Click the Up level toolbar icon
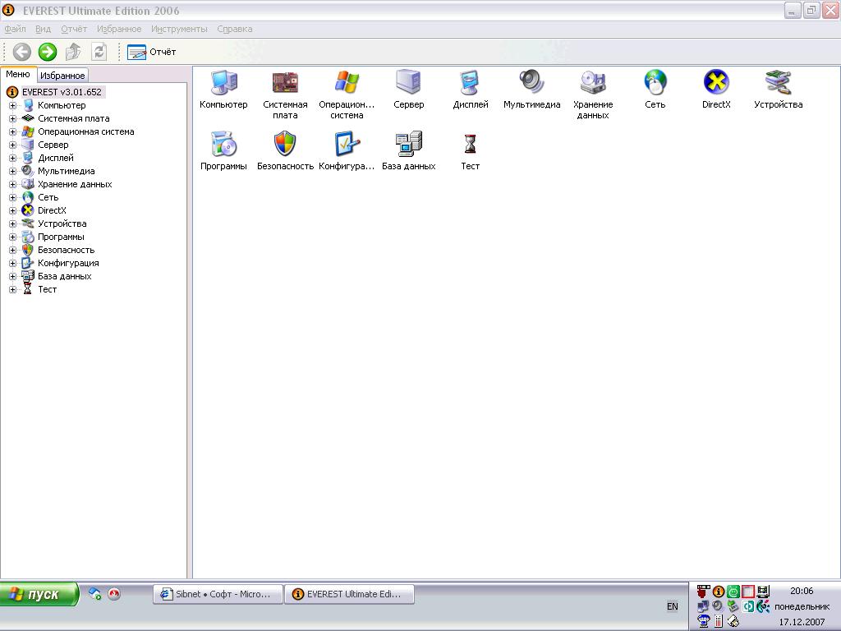Screen dimensions: 841x631 pyautogui.click(x=73, y=52)
